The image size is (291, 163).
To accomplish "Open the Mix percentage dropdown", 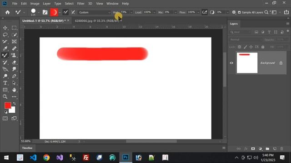I will click(x=176, y=12).
